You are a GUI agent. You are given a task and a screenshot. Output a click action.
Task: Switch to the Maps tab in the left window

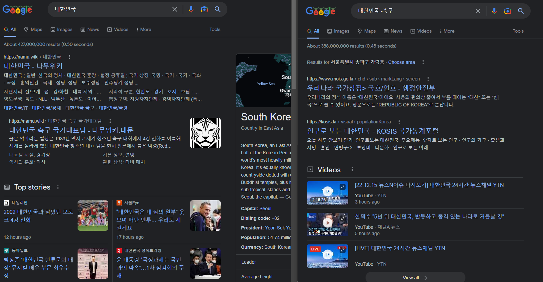click(33, 29)
